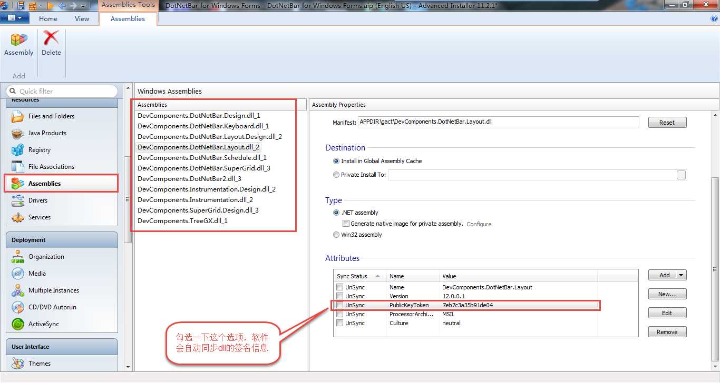The image size is (720, 383).
Task: Click the sidebar scroll up arrow
Action: [x=128, y=88]
